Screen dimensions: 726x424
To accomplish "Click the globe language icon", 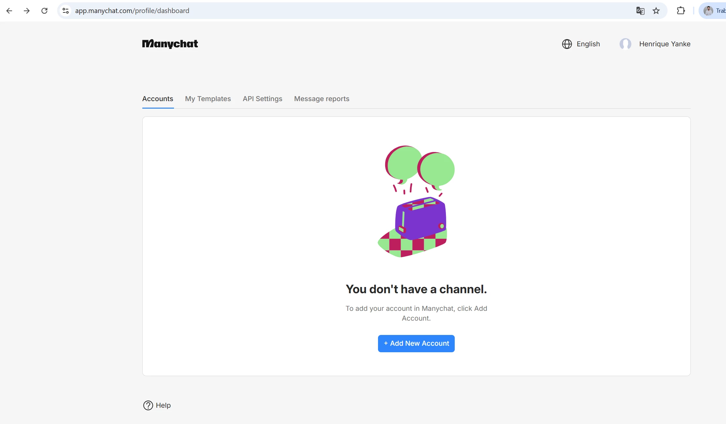I will (567, 44).
